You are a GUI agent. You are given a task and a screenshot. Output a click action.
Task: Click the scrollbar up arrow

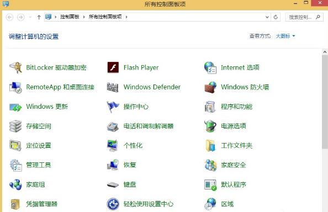click(325, 52)
